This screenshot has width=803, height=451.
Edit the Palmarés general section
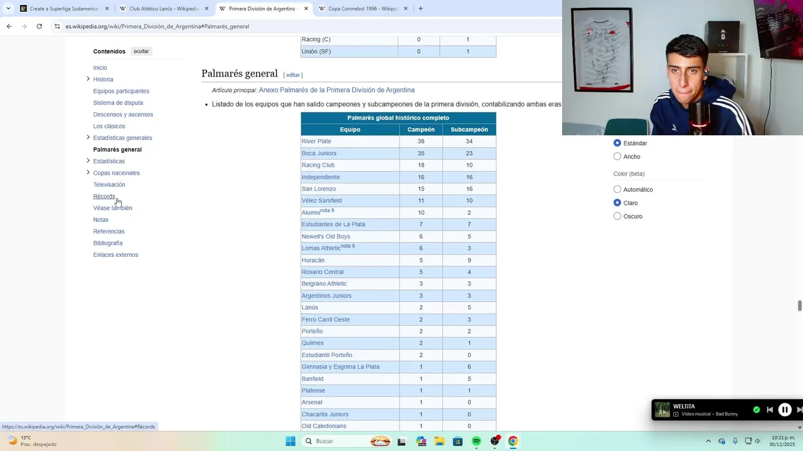[x=293, y=75]
